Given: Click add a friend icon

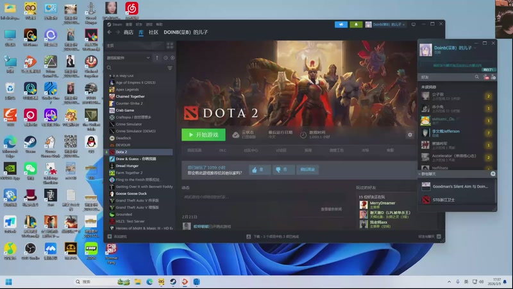Looking at the screenshot, I should point(493,77).
